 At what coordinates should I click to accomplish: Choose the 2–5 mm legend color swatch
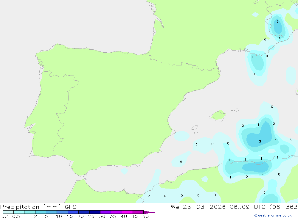[x=41, y=212]
